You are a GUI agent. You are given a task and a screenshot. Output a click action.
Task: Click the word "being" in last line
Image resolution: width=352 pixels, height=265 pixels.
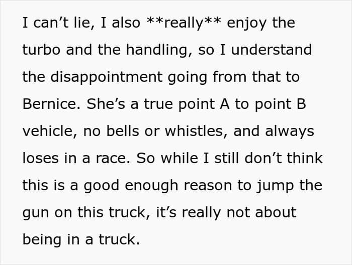coord(42,240)
